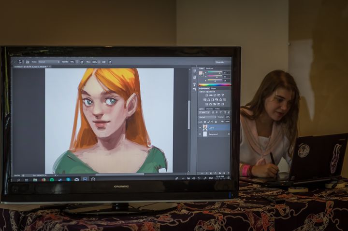348x231 pixels.
Task: Click the Chrome icon in taskbar
Action: click(x=43, y=179)
